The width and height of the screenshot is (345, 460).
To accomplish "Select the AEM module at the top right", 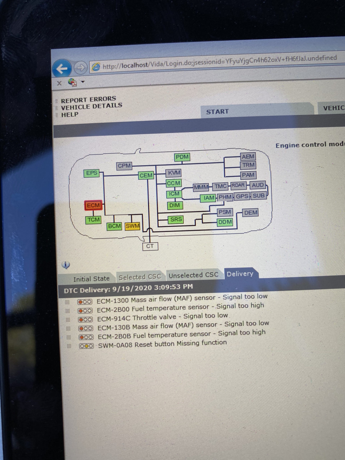I will coord(248,156).
